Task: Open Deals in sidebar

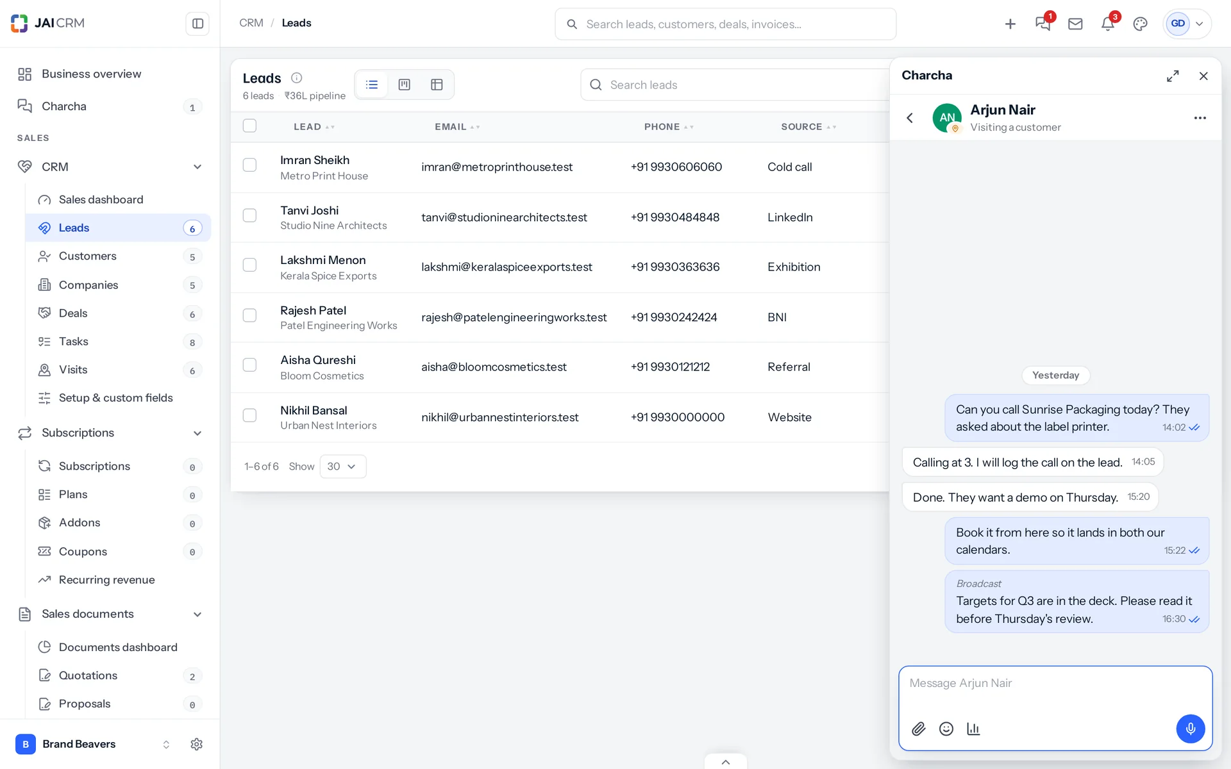Action: 118,313
